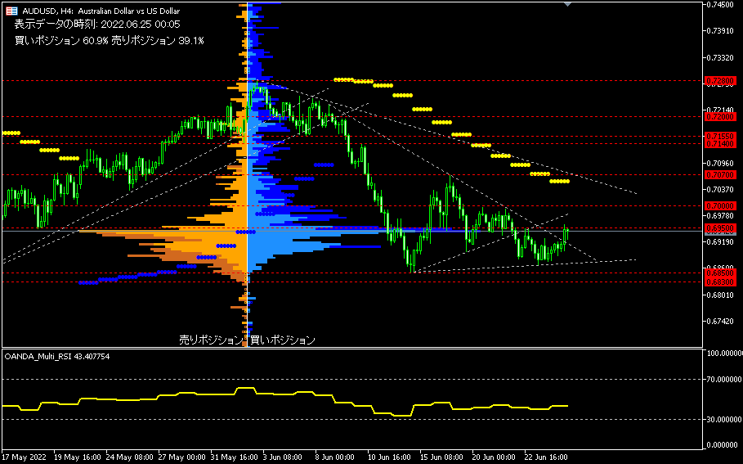Select the white vertical order book divider line

click(x=248, y=173)
